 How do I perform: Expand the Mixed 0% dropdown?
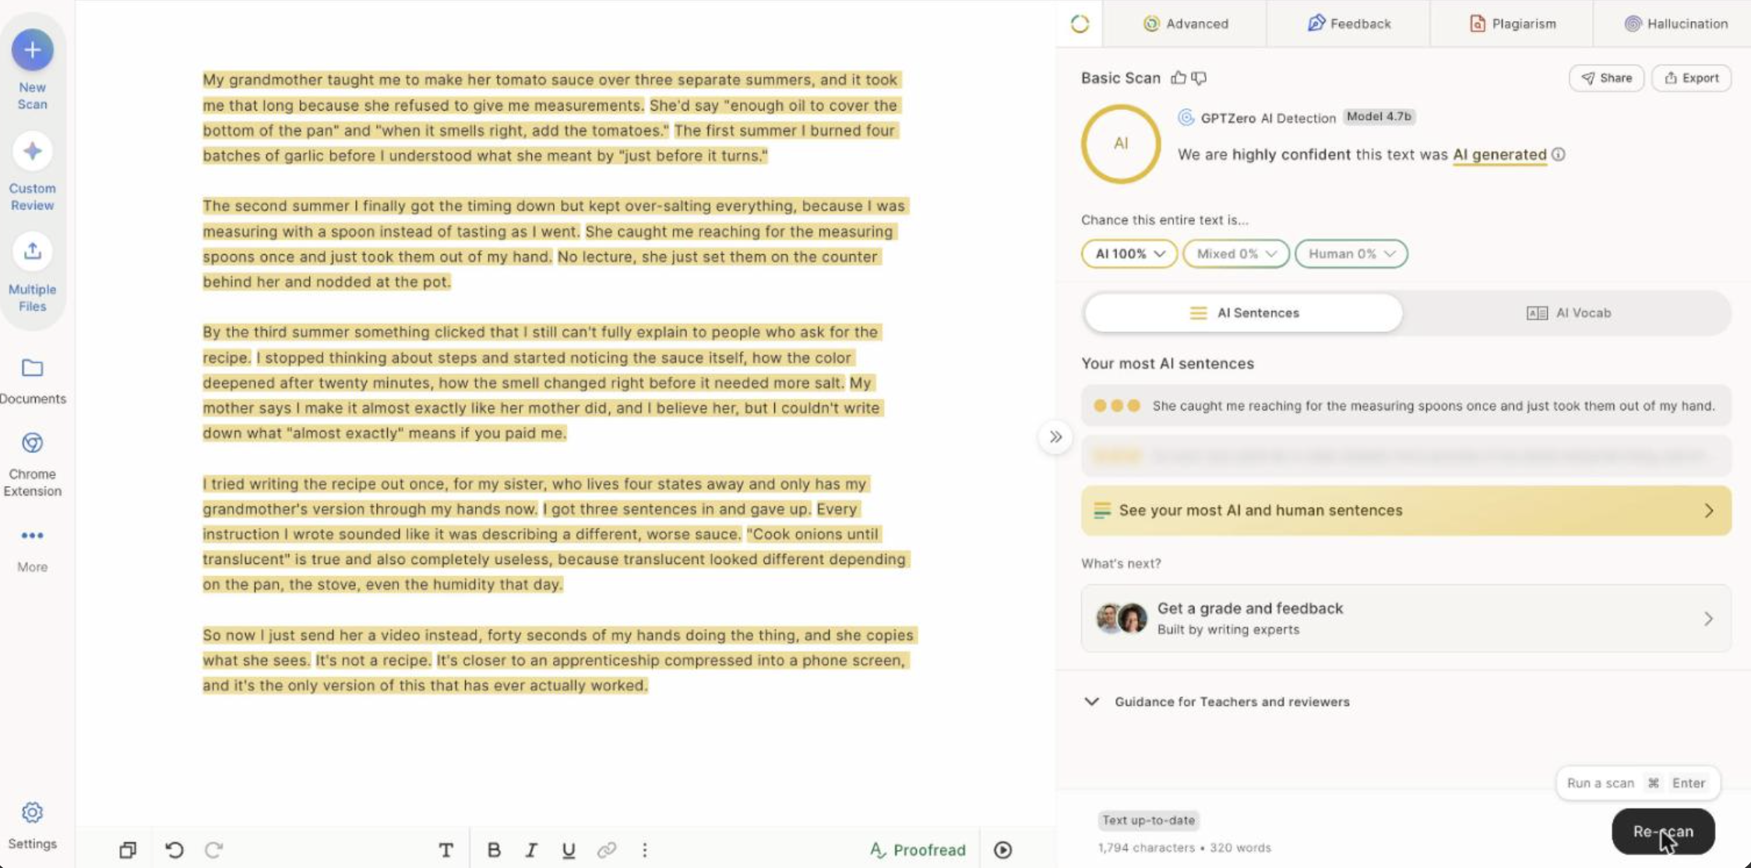pyautogui.click(x=1236, y=254)
